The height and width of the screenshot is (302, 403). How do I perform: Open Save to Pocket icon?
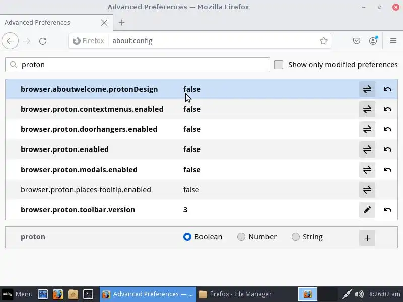tap(357, 41)
